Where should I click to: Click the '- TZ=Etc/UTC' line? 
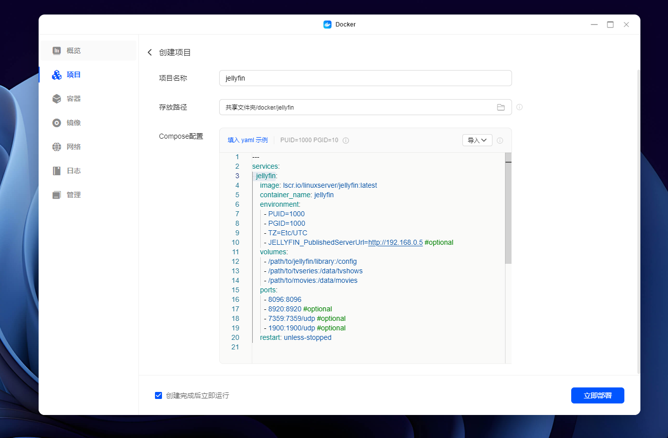click(x=285, y=233)
